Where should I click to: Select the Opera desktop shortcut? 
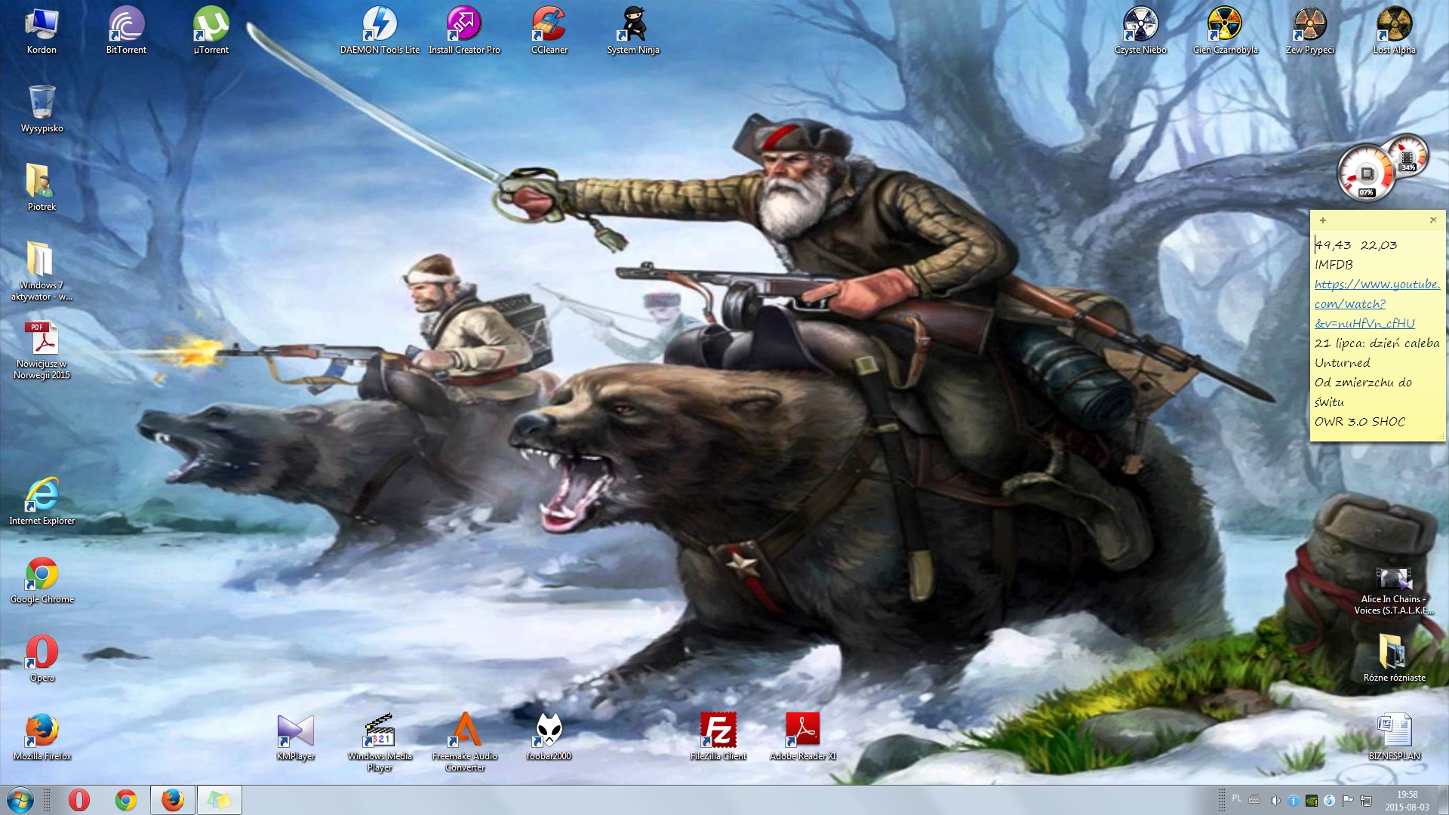[x=42, y=660]
